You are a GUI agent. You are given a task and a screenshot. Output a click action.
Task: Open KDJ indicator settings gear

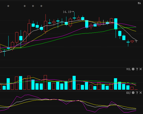133,93
